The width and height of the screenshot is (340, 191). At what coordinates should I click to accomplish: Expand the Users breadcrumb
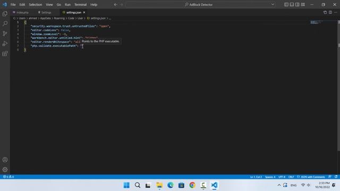[x=22, y=18]
